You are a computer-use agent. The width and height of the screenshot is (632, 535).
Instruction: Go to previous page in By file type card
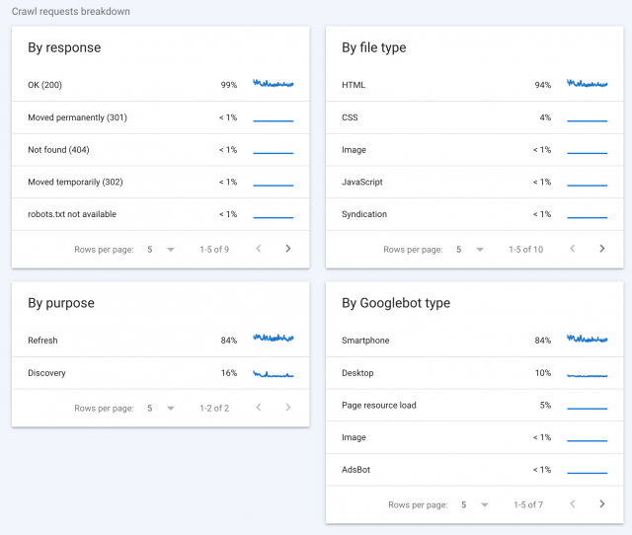573,249
